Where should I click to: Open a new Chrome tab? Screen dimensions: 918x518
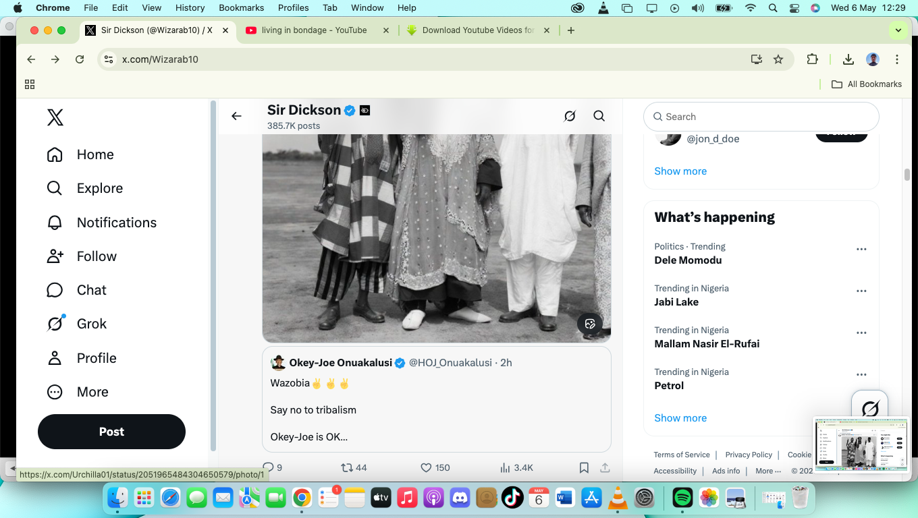(x=571, y=30)
